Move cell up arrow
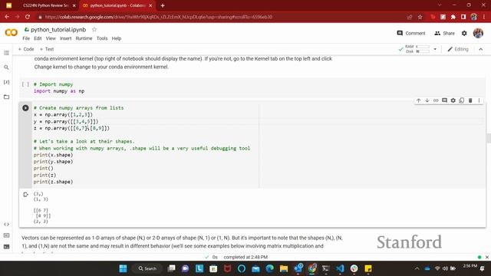Image resolution: width=491 pixels, height=276 pixels. click(x=418, y=100)
